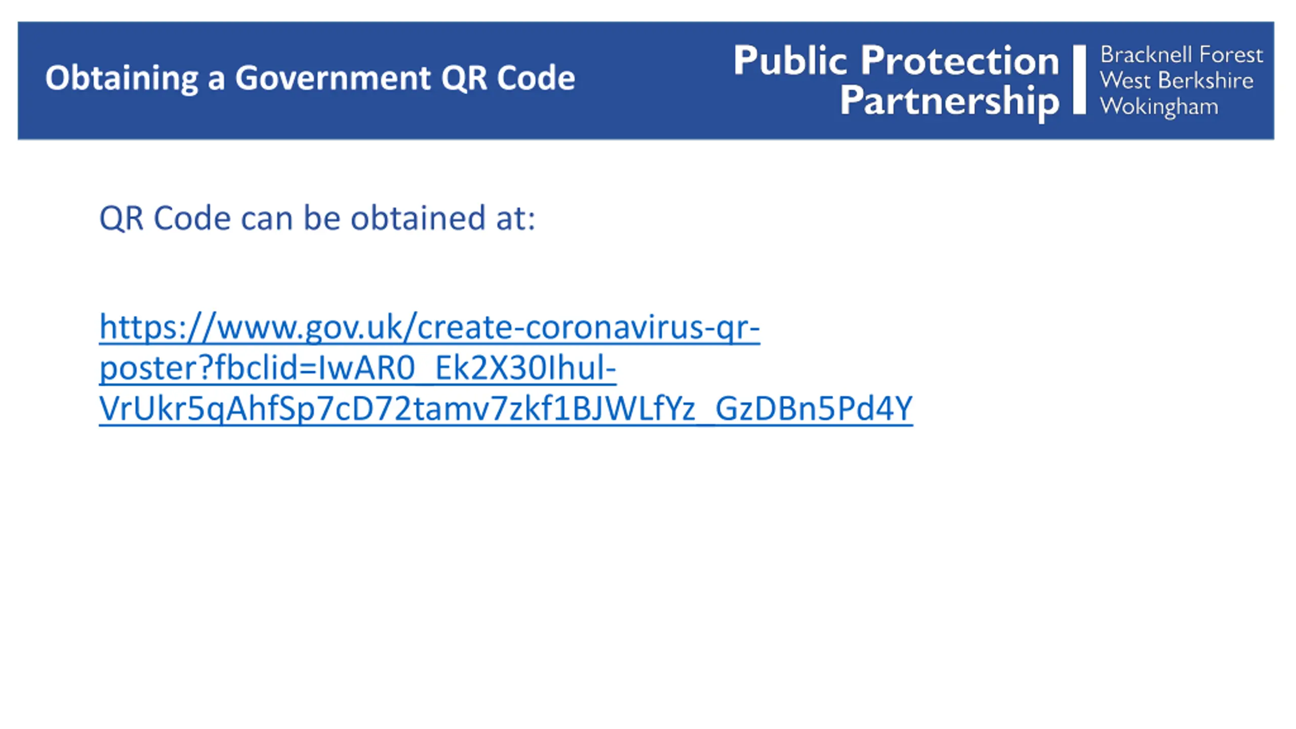
Task: Click the word 'Code' in the slide title
Action: (x=536, y=78)
